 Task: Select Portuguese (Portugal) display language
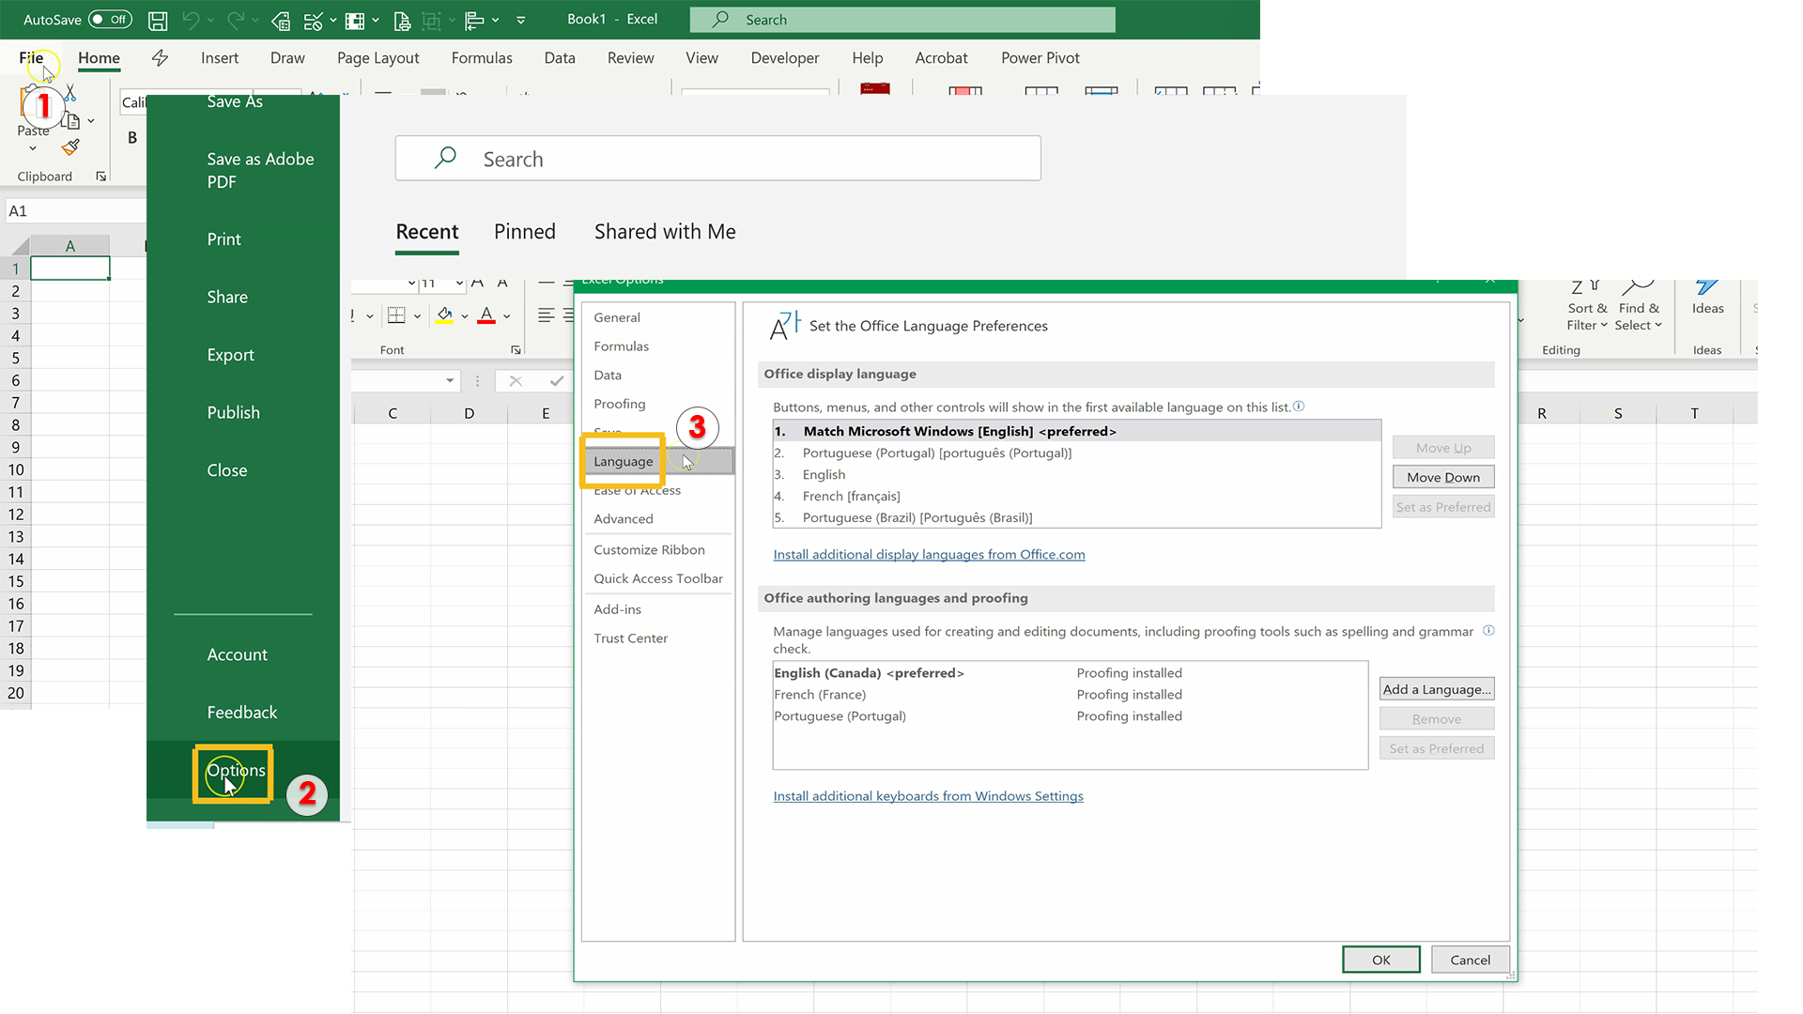click(x=937, y=452)
